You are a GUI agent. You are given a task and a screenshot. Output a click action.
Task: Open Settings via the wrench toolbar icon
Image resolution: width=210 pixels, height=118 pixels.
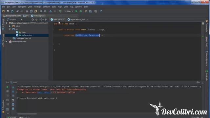pos(86,11)
